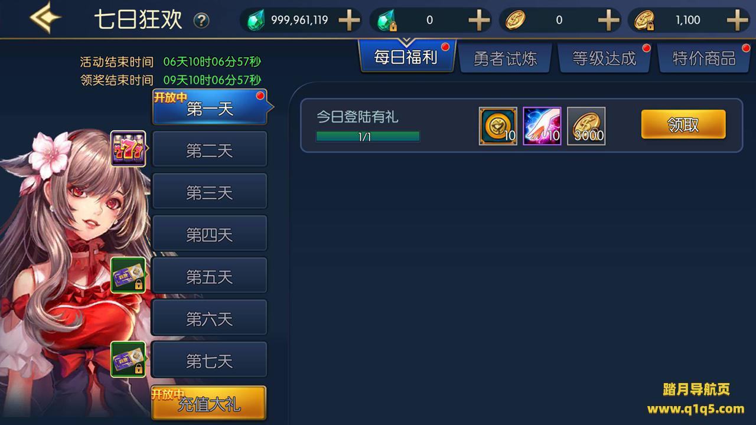Tap the locked ticket icon beside 第五天

(128, 275)
